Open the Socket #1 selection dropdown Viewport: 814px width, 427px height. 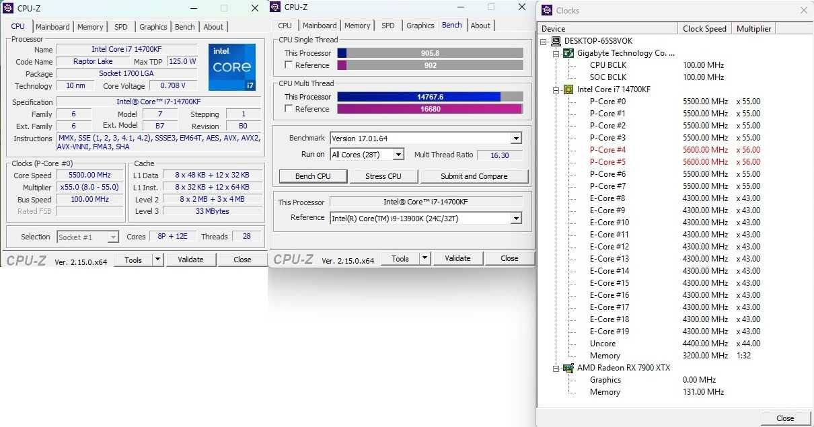113,237
